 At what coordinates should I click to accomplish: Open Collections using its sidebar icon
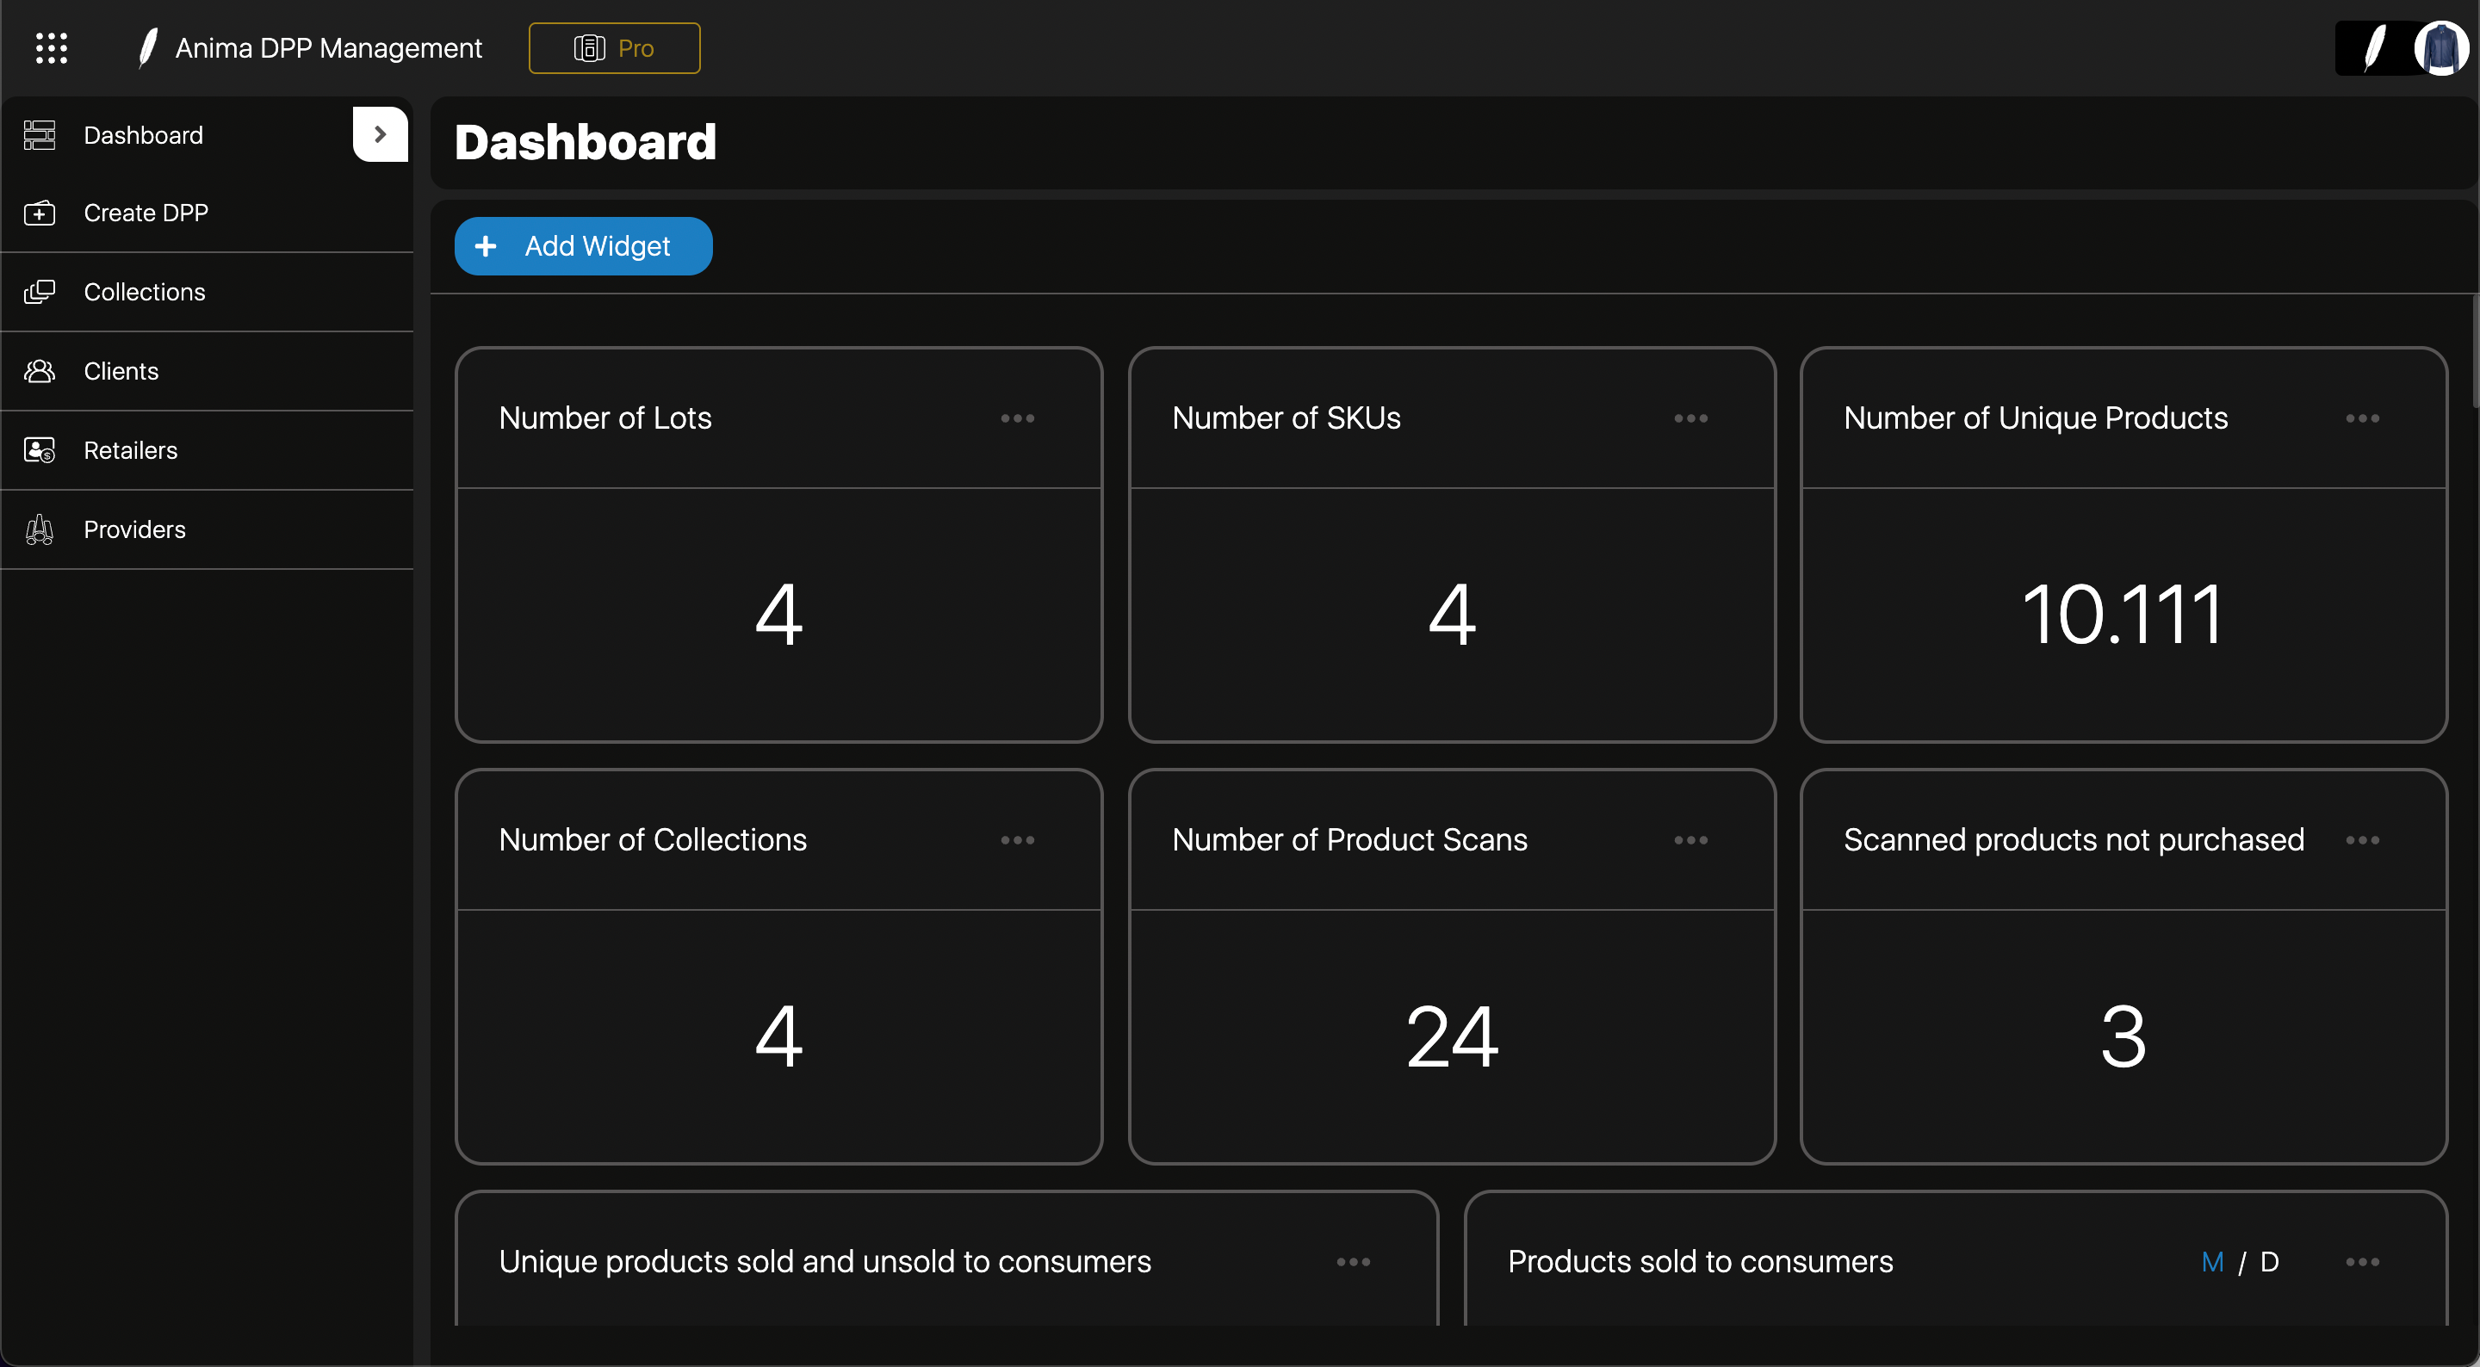point(40,292)
